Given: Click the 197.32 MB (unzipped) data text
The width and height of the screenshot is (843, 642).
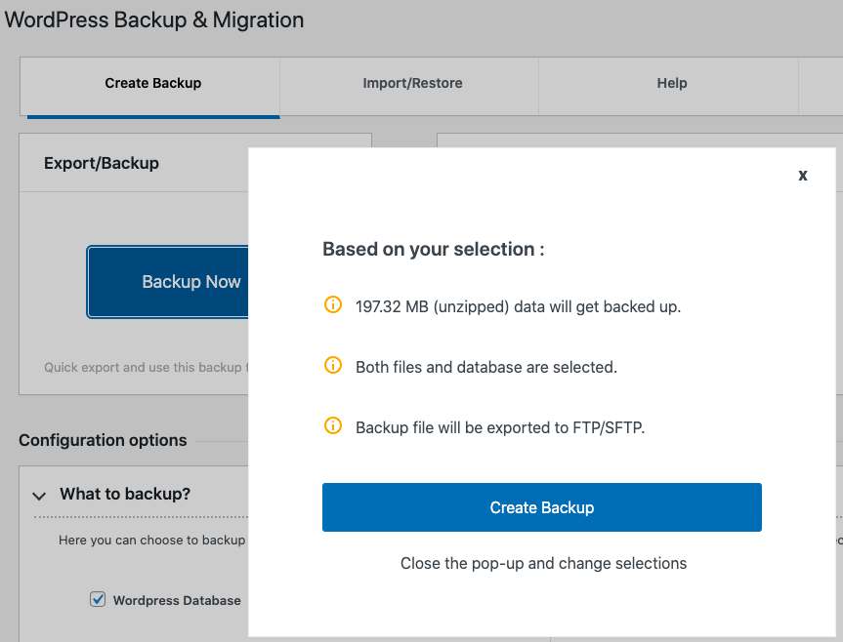Looking at the screenshot, I should (518, 306).
